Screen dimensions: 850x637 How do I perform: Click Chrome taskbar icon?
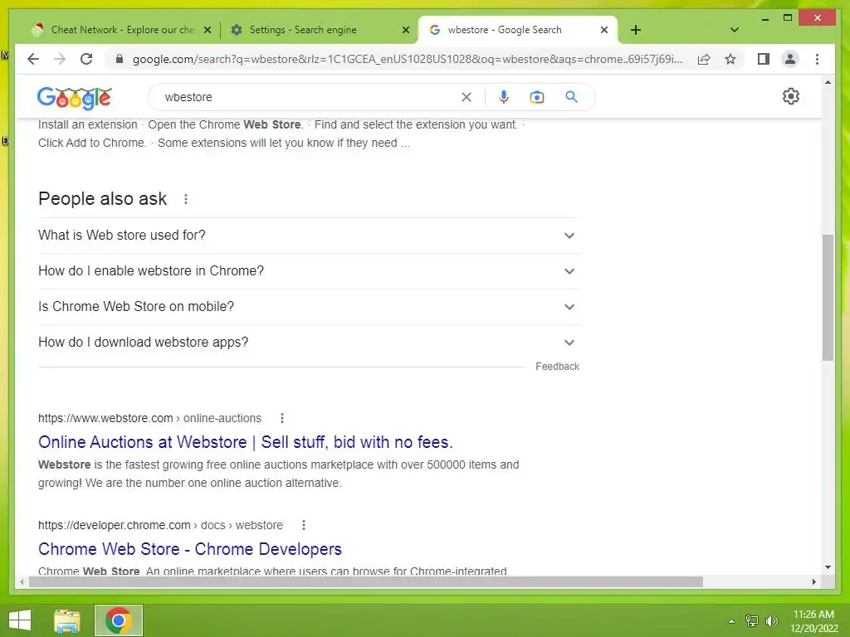[118, 620]
